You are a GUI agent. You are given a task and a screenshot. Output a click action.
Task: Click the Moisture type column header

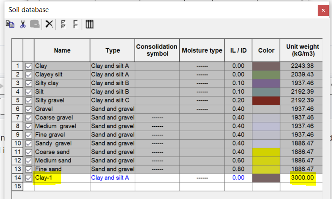click(x=202, y=50)
